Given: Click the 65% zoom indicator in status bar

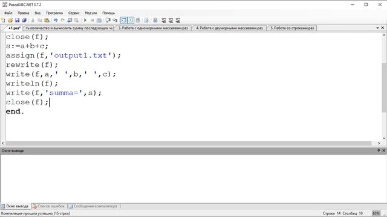Looking at the screenshot, I should [x=376, y=213].
